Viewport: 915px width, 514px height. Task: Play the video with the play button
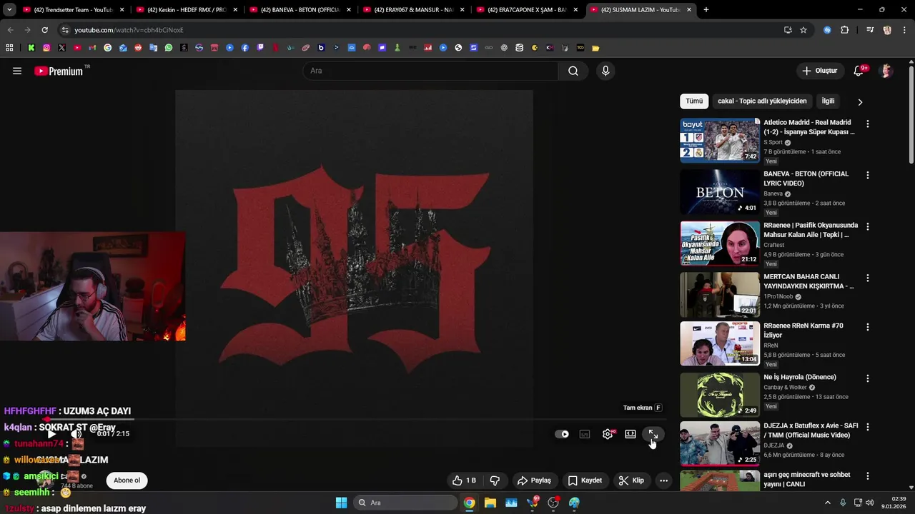point(51,433)
